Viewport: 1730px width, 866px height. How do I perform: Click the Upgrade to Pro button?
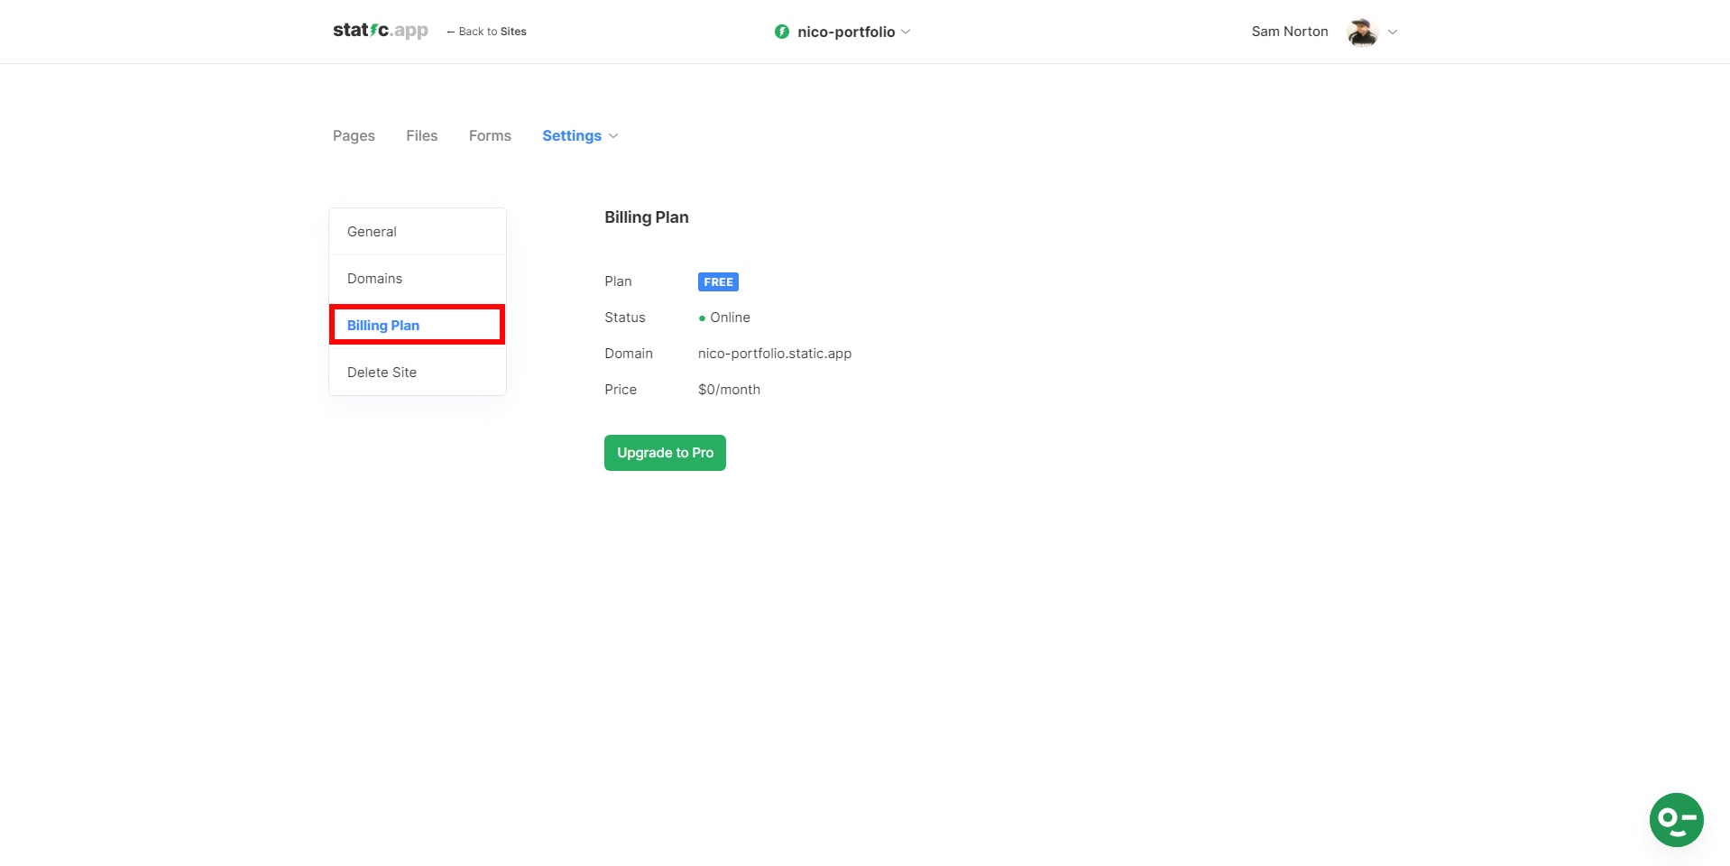coord(665,452)
